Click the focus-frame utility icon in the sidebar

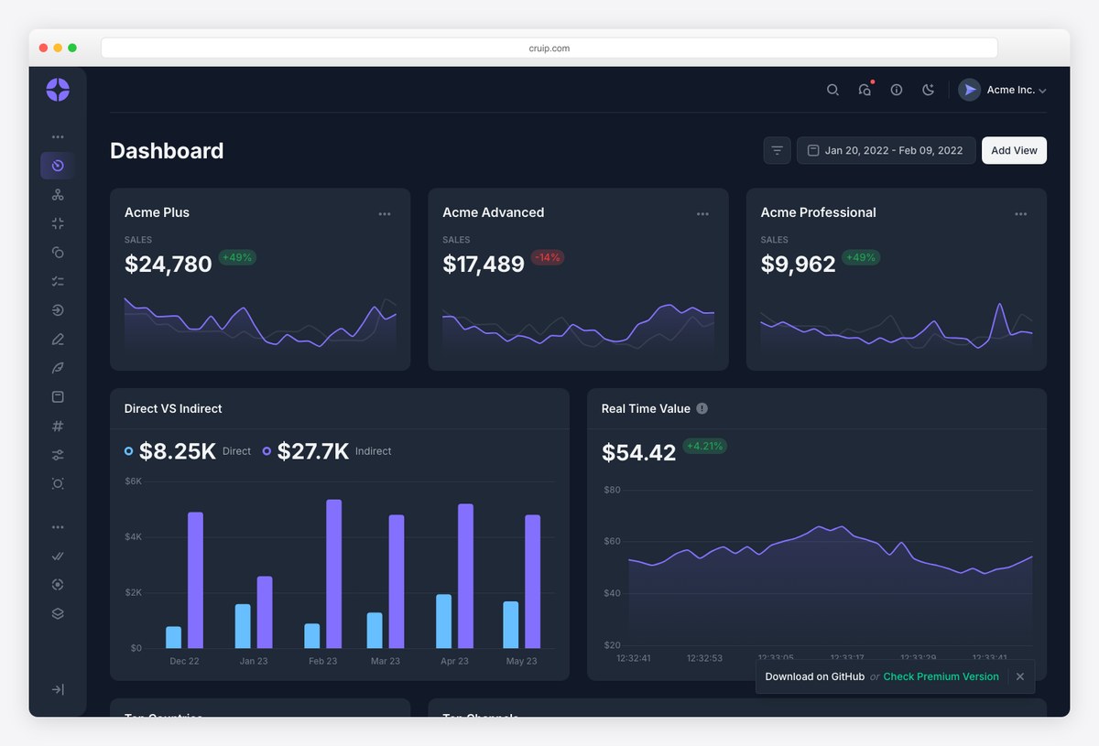[x=58, y=483]
